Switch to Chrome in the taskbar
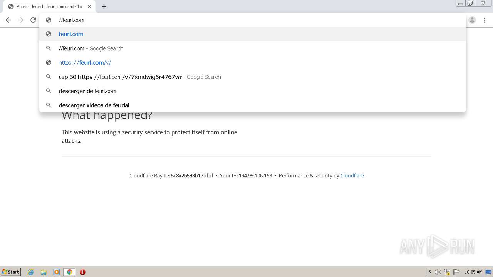The image size is (493, 277). point(69,272)
